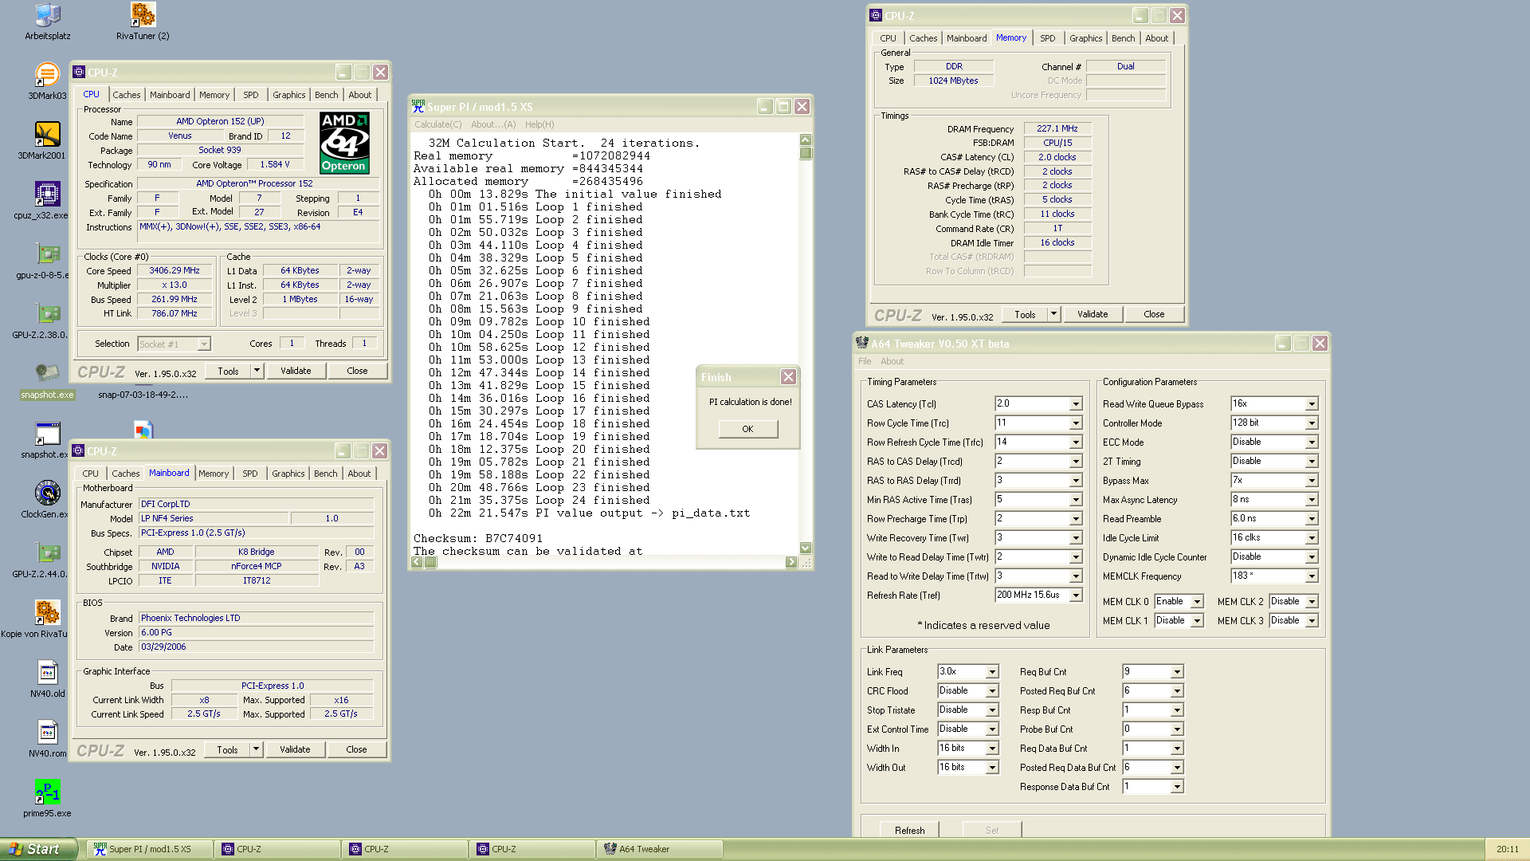The height and width of the screenshot is (861, 1530).
Task: Expand the MEMCLK Frequency dropdown
Action: (1312, 576)
